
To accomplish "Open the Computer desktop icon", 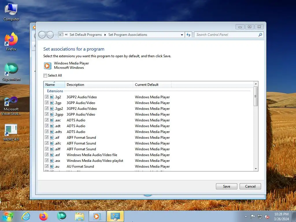I will (x=11, y=12).
